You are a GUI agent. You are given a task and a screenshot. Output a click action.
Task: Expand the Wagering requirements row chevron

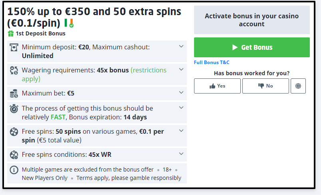click(181, 70)
